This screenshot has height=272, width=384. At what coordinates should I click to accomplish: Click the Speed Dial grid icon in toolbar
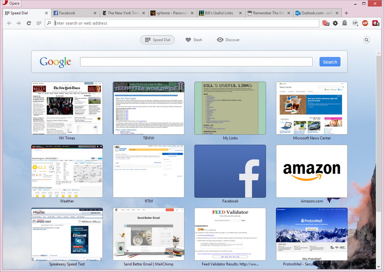click(39, 23)
